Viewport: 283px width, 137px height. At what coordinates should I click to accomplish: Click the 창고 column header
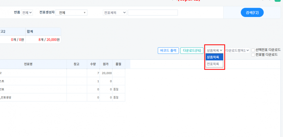pyautogui.click(x=76, y=64)
